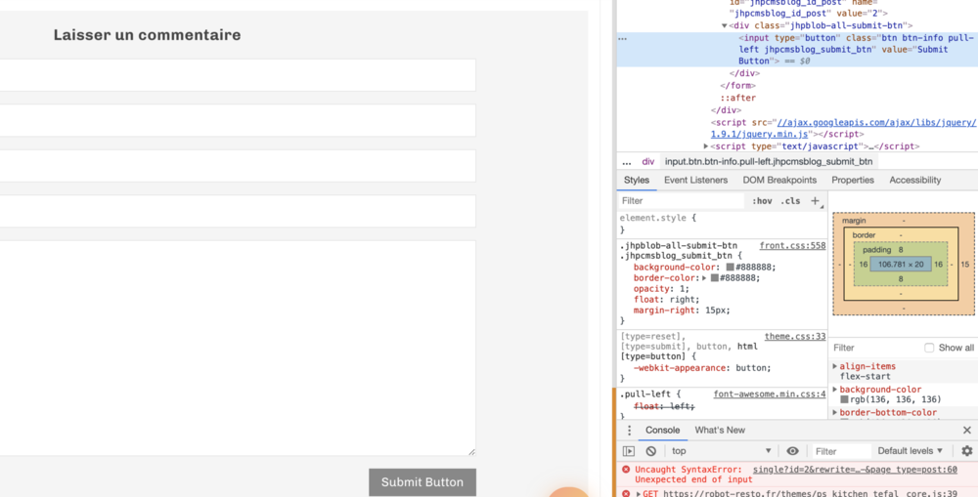Image resolution: width=978 pixels, height=497 pixels.
Task: Click the background-color #888888 swatch
Action: tap(730, 268)
